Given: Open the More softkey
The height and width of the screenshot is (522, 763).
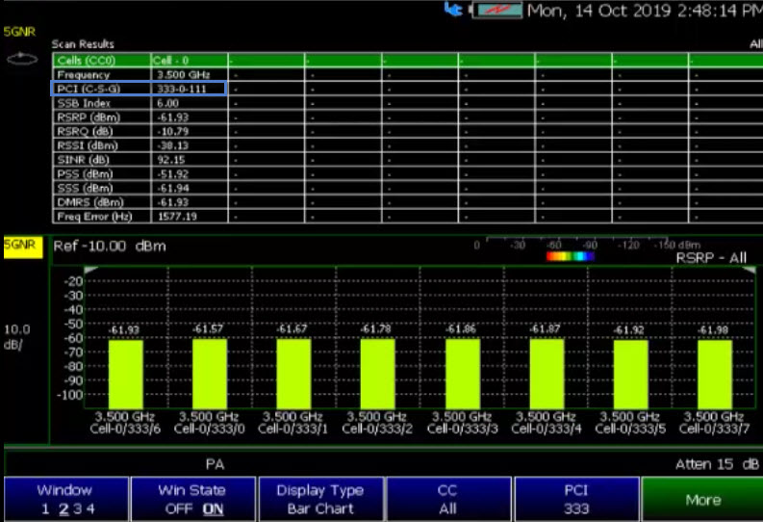Looking at the screenshot, I should pos(702,499).
